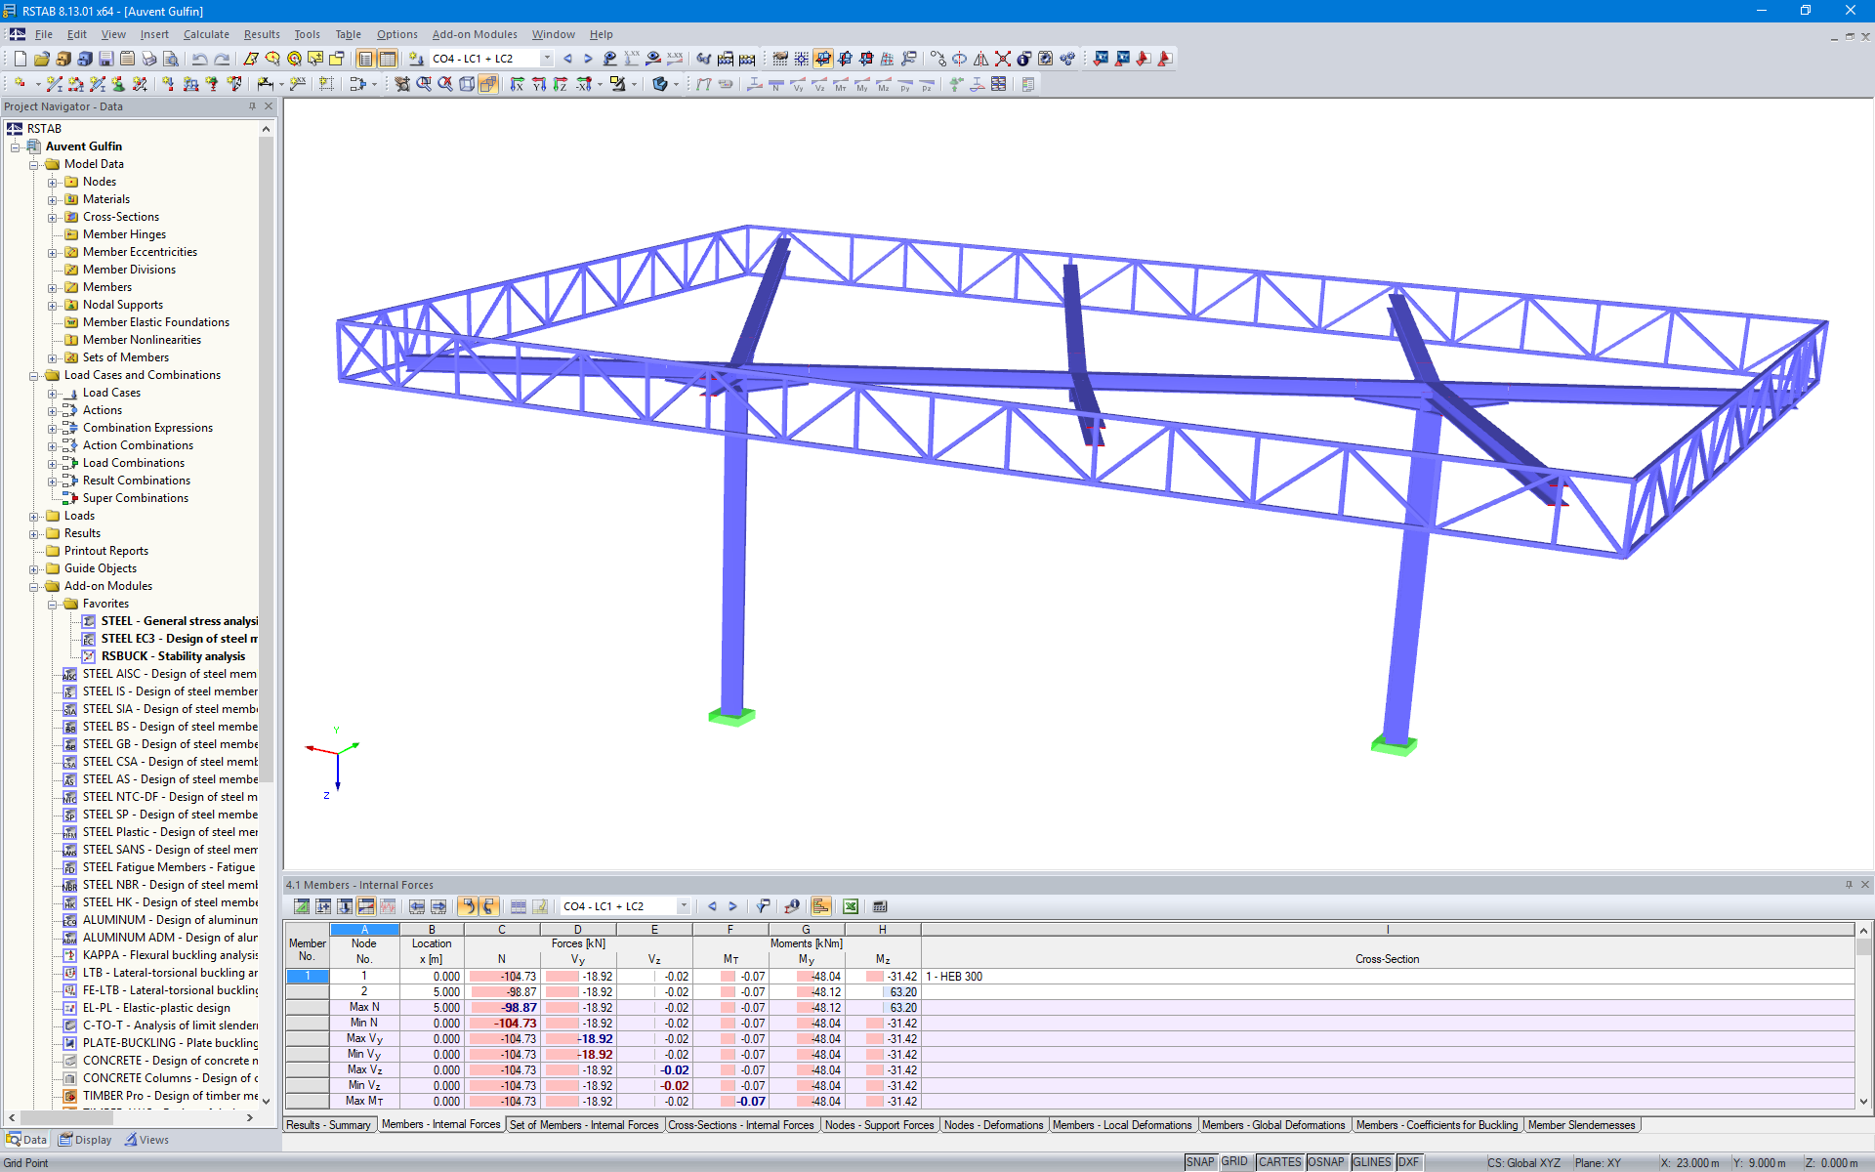Open main toolbar load case dropdown
The height and width of the screenshot is (1172, 1875).
pyautogui.click(x=547, y=59)
